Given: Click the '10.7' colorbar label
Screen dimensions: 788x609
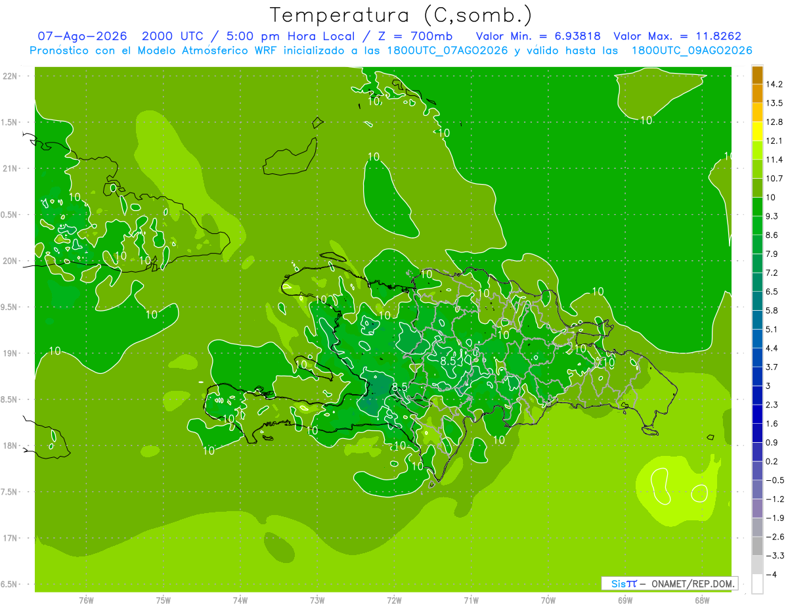Looking at the screenshot, I should (774, 179).
